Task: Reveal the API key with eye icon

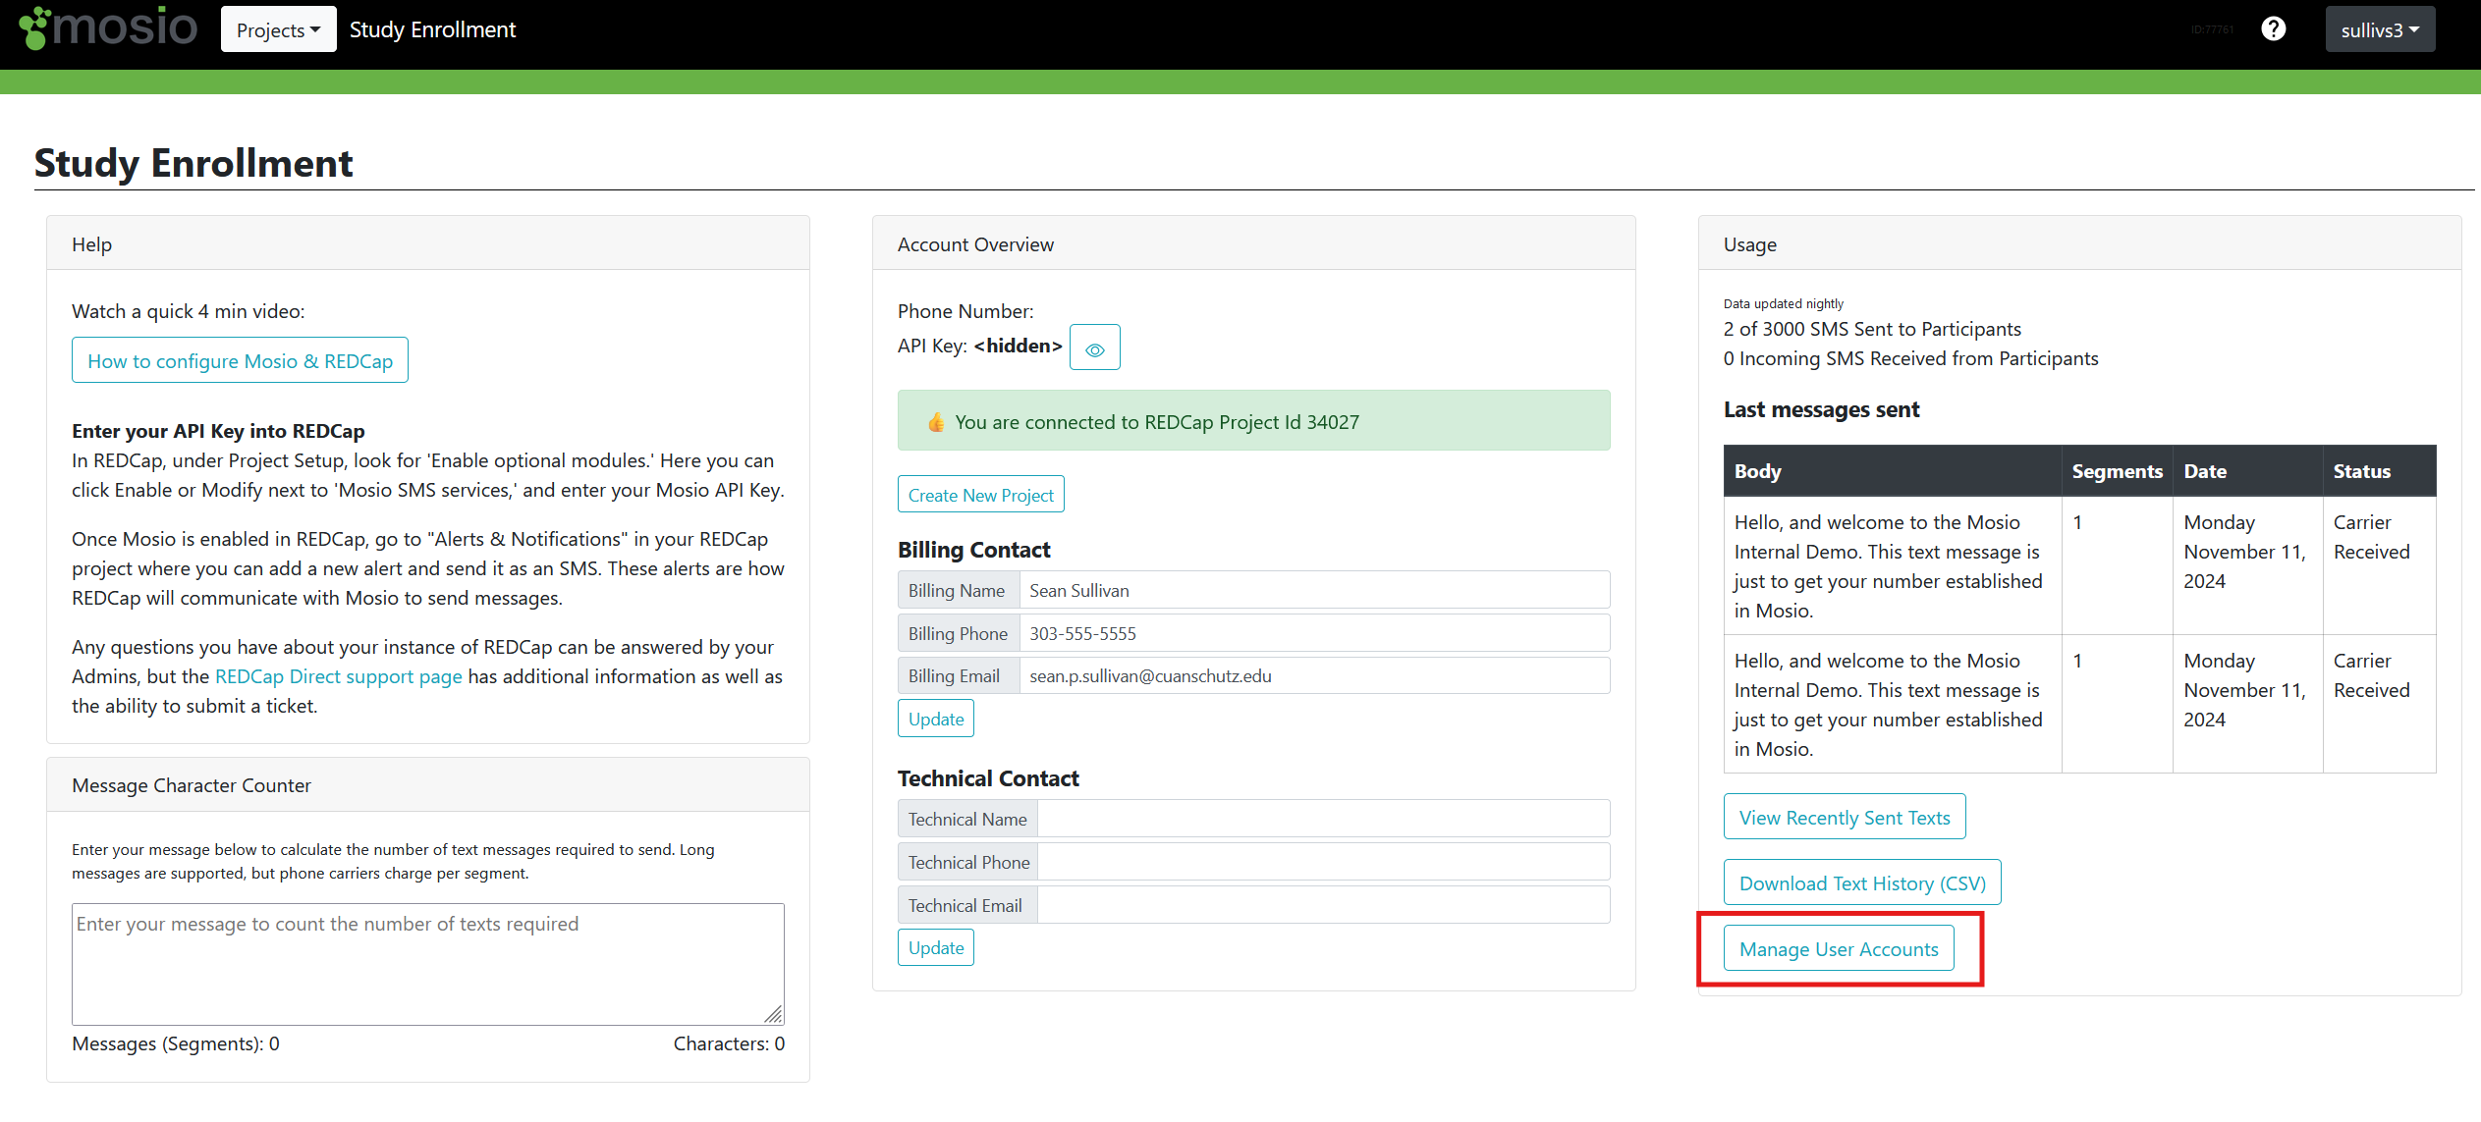Action: pos(1094,347)
